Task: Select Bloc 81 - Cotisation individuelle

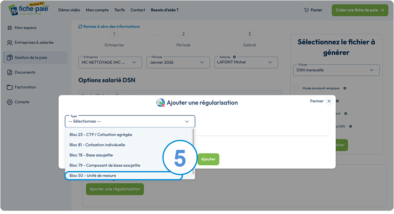Action: (x=128, y=145)
